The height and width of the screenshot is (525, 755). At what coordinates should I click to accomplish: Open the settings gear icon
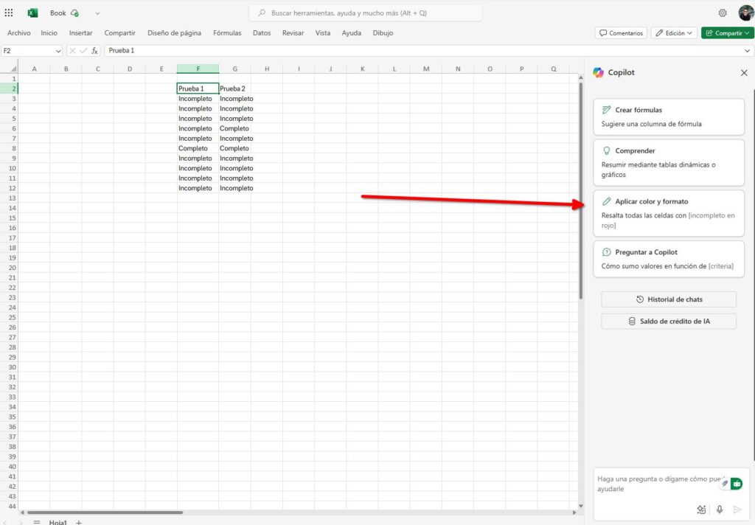pos(723,13)
